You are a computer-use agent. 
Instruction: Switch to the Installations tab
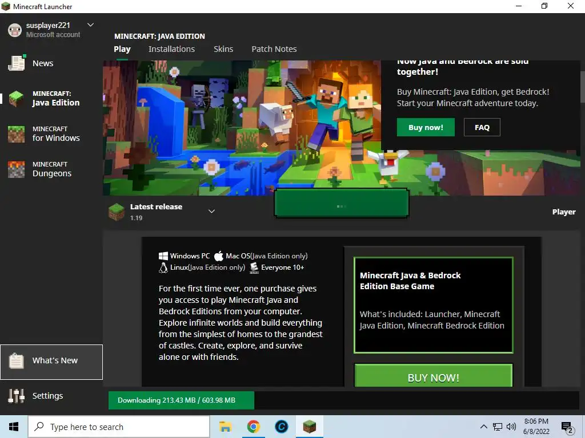[x=171, y=49]
